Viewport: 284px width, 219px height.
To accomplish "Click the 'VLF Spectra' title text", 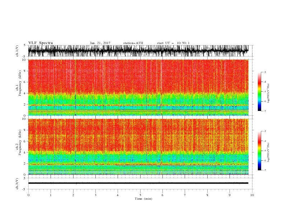I will 41,43.
